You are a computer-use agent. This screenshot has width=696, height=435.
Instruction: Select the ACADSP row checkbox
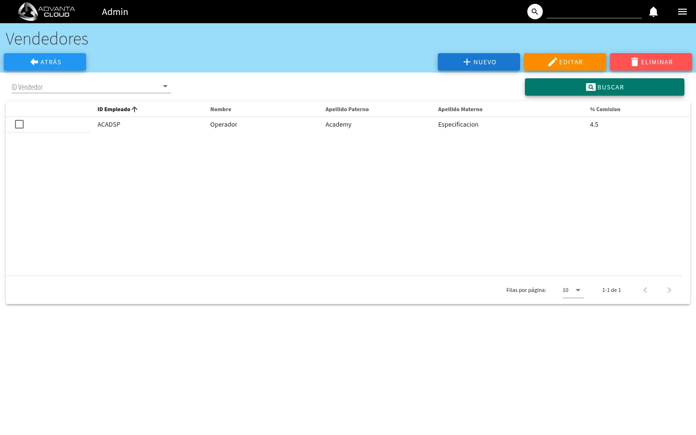[x=19, y=124]
